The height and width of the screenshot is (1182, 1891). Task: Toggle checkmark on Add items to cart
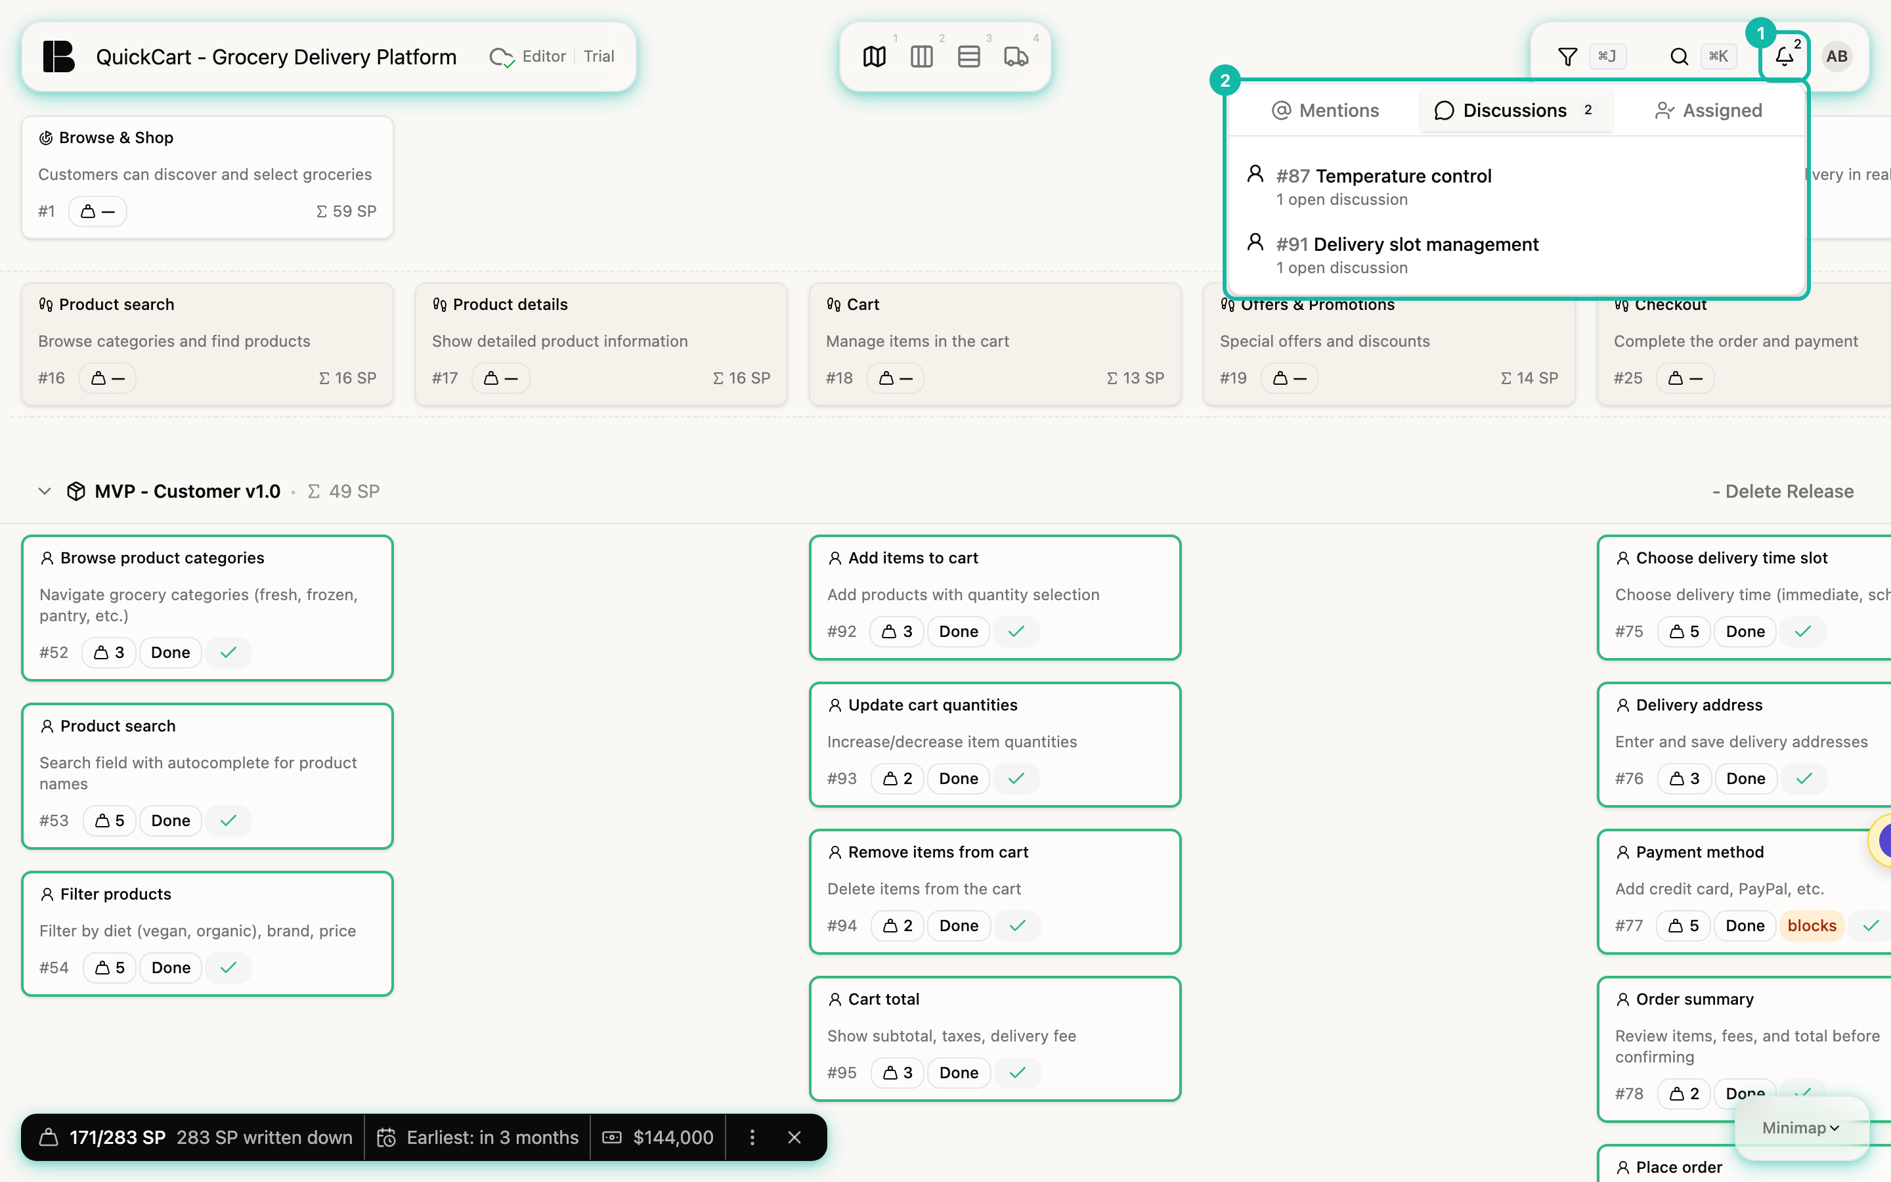pos(1016,632)
